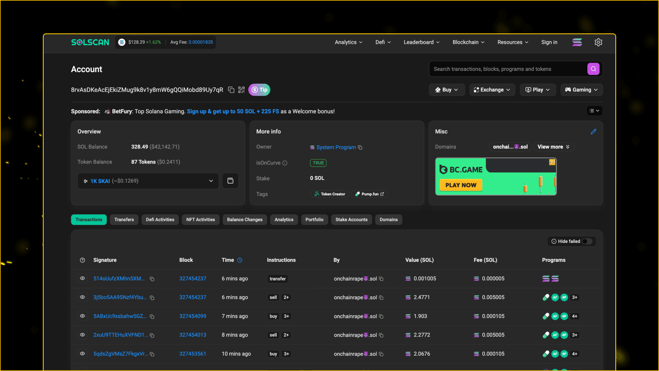Copy signature 2xuU9TTEHuXVFND1
659x371 pixels.
(x=152, y=336)
